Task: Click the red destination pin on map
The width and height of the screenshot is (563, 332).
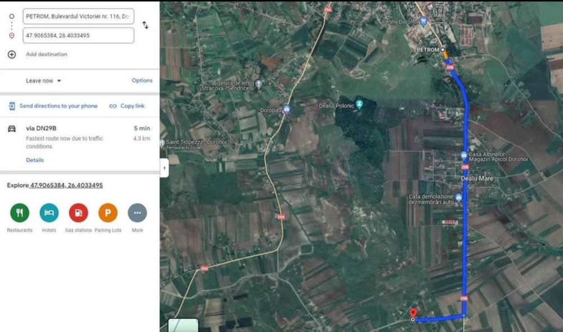Action: pos(413,313)
